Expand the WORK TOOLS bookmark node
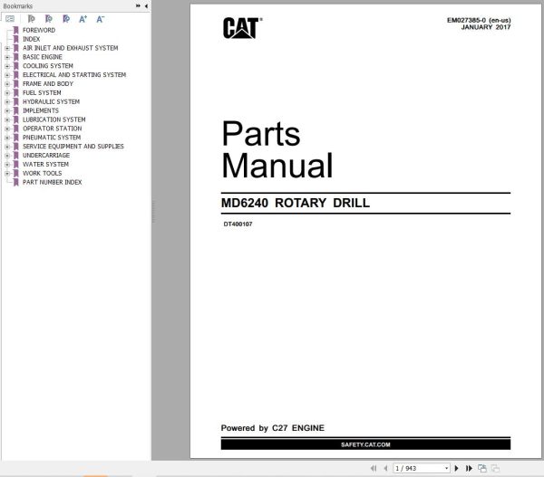The width and height of the screenshot is (544, 477). pos(7,173)
